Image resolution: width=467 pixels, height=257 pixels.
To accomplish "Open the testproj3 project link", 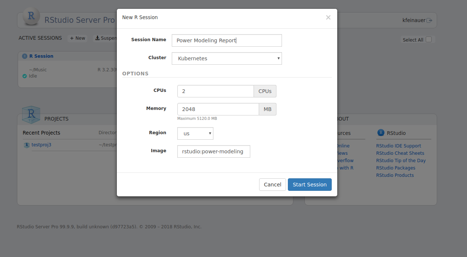I will [41, 145].
